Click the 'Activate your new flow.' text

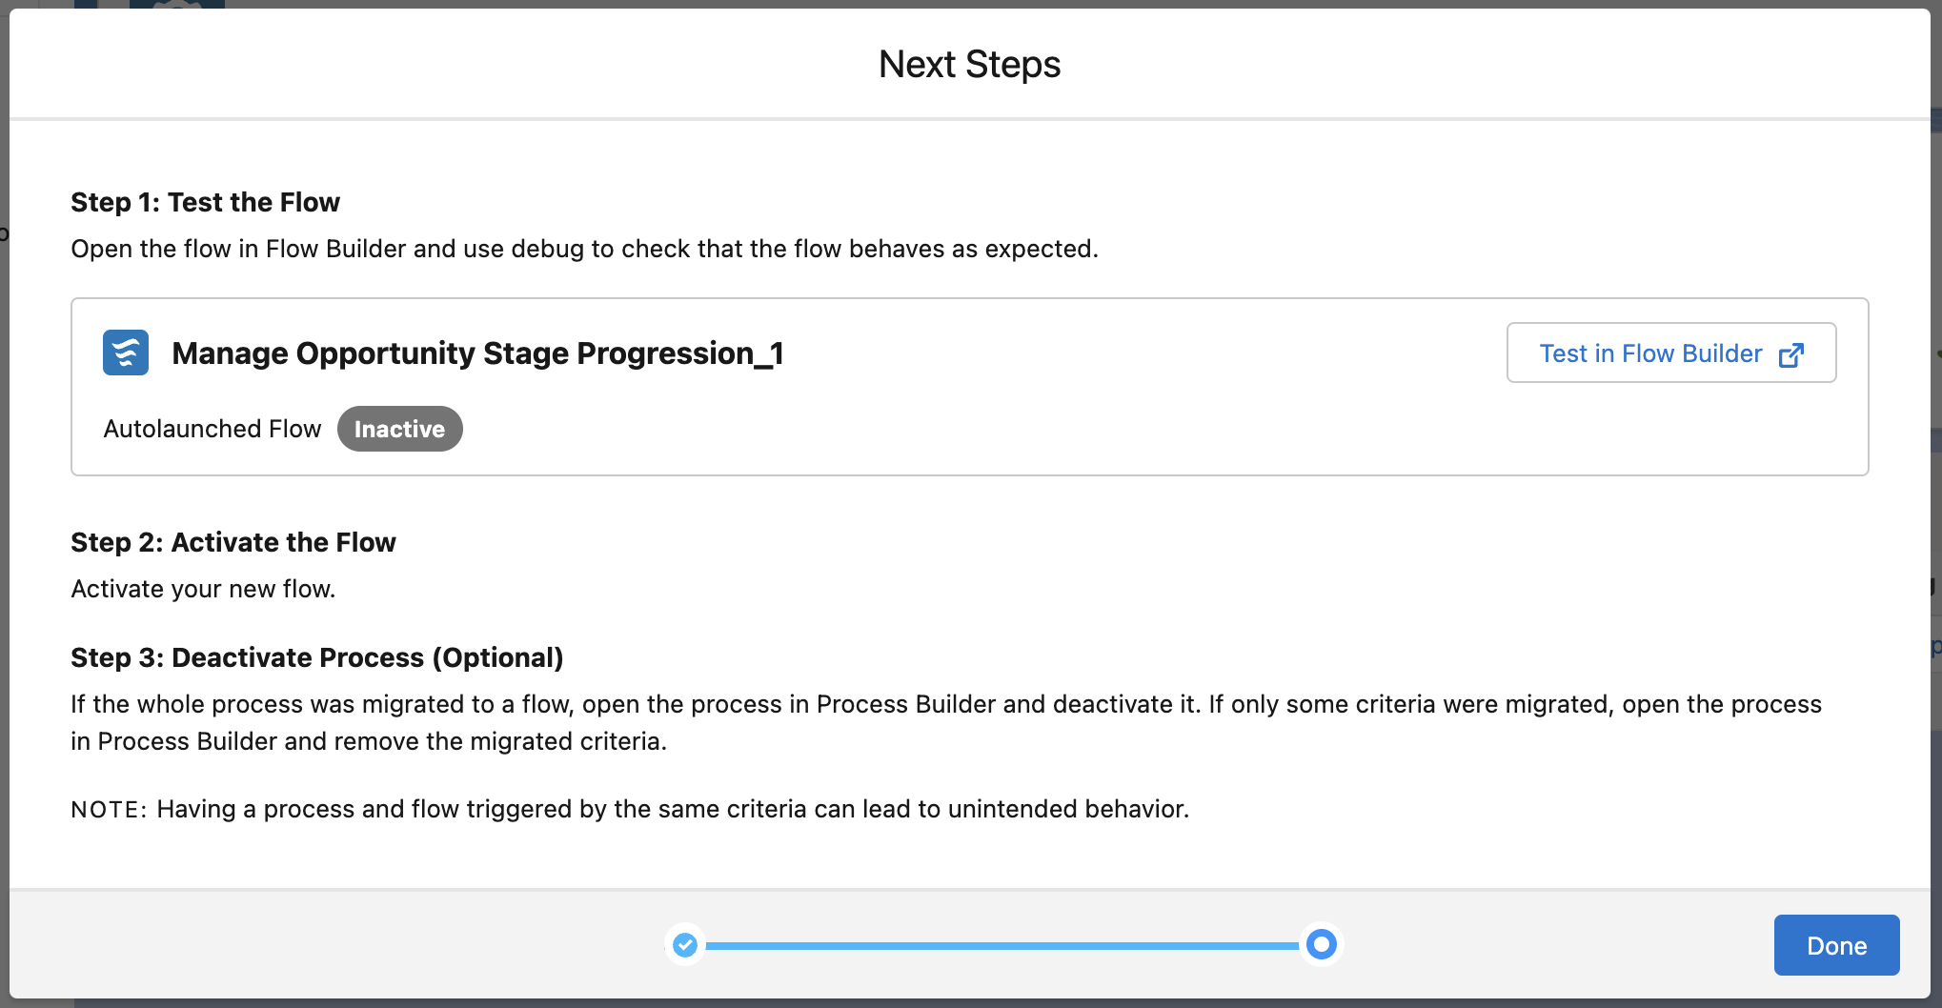pyautogui.click(x=203, y=589)
